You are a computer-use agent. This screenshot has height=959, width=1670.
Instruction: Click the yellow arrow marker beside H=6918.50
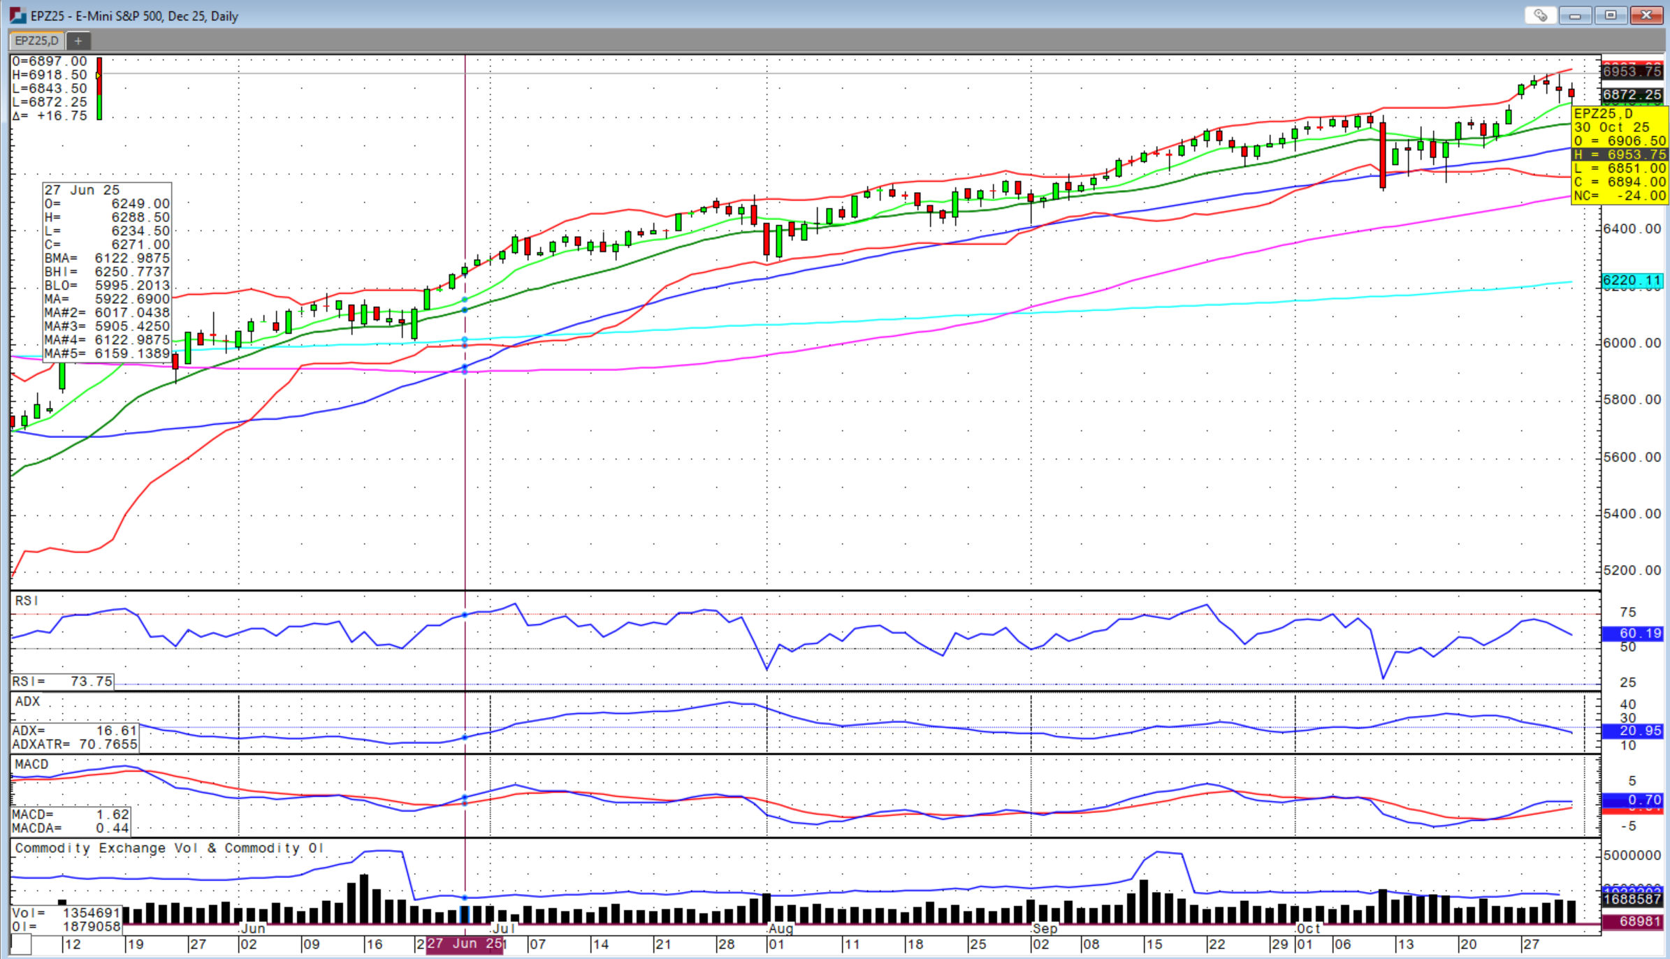[x=98, y=75]
